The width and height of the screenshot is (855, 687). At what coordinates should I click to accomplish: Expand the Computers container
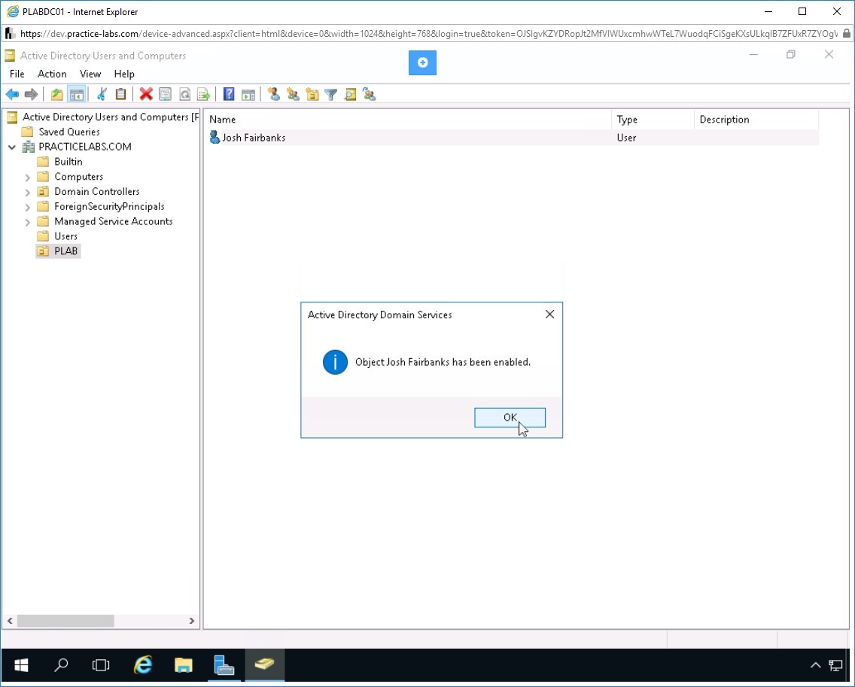click(x=27, y=177)
